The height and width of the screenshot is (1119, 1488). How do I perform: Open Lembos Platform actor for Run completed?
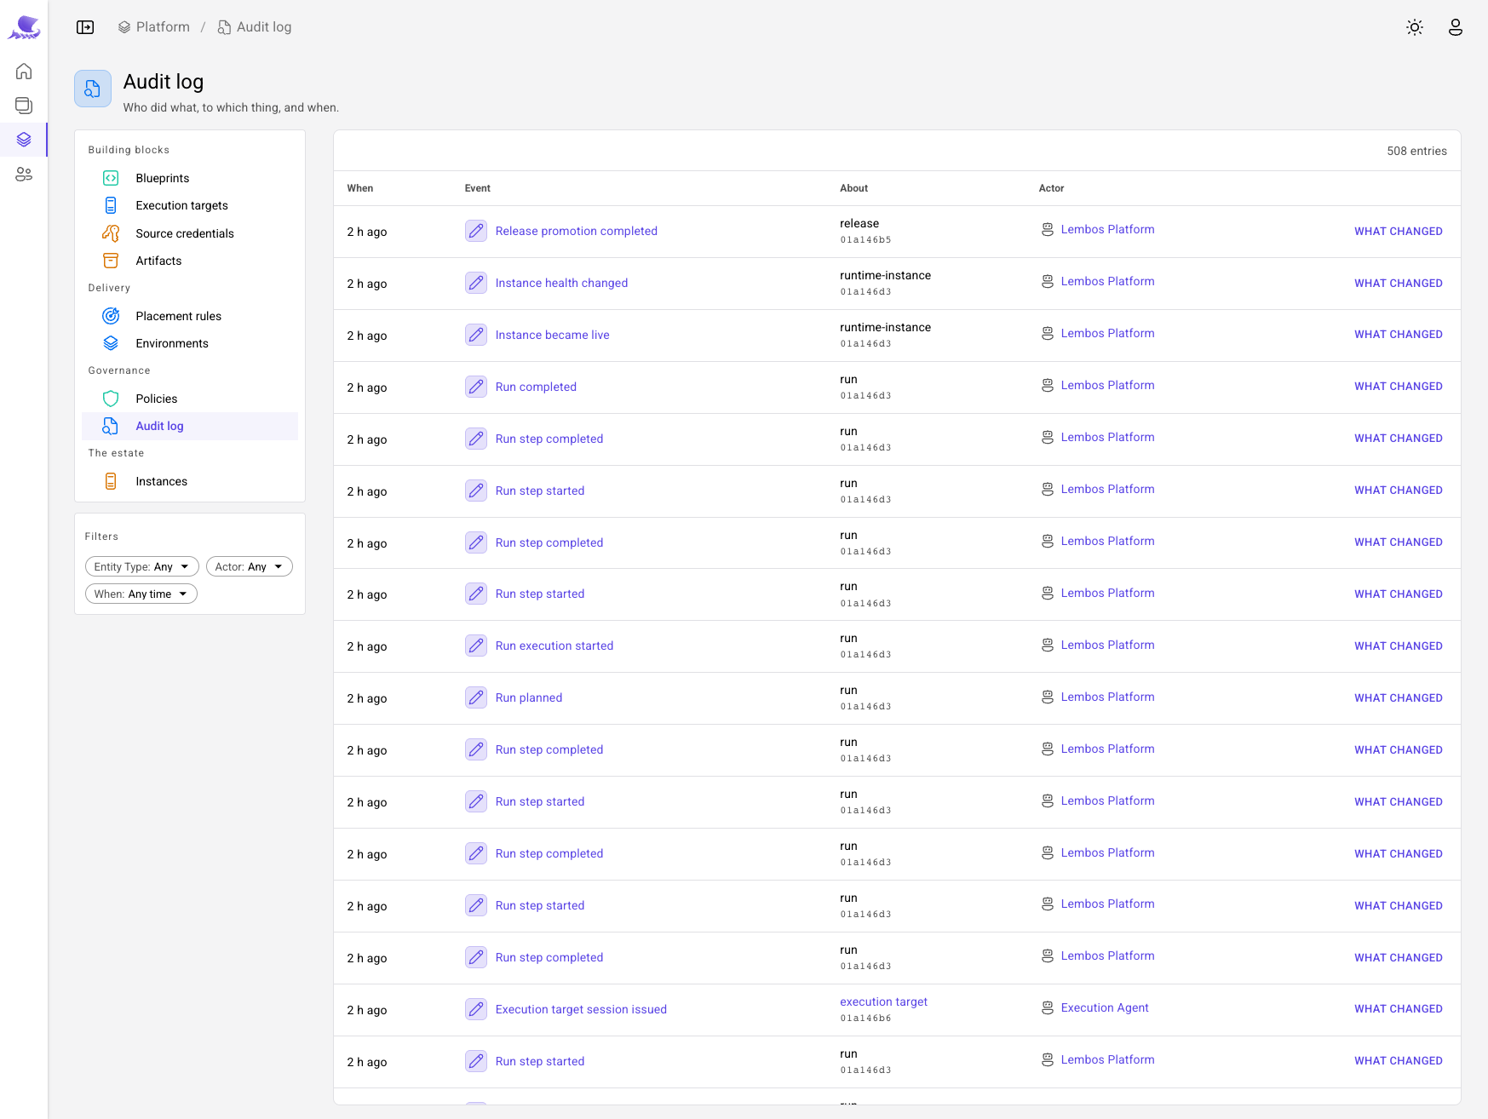point(1108,385)
